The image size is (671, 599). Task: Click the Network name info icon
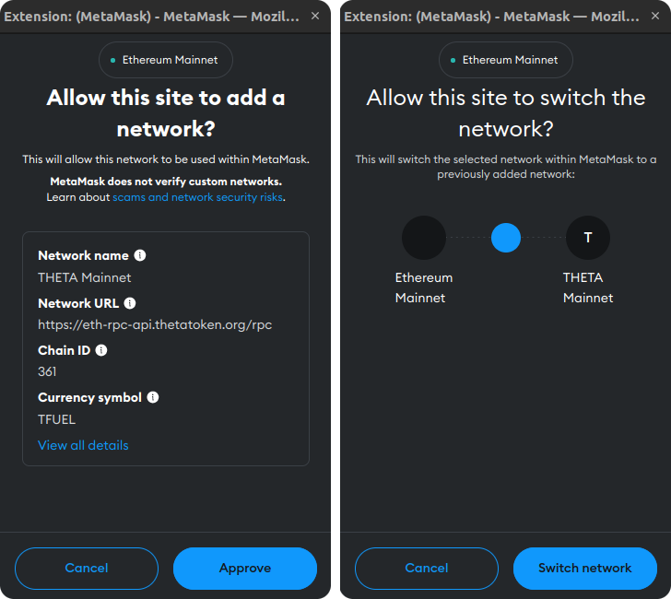(140, 255)
